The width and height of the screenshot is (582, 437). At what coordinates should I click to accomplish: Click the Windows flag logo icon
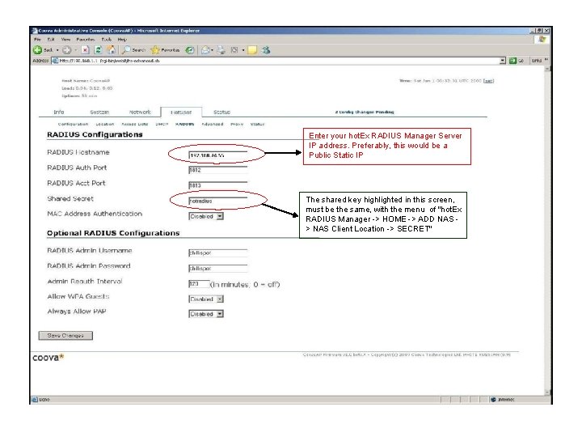[x=542, y=40]
